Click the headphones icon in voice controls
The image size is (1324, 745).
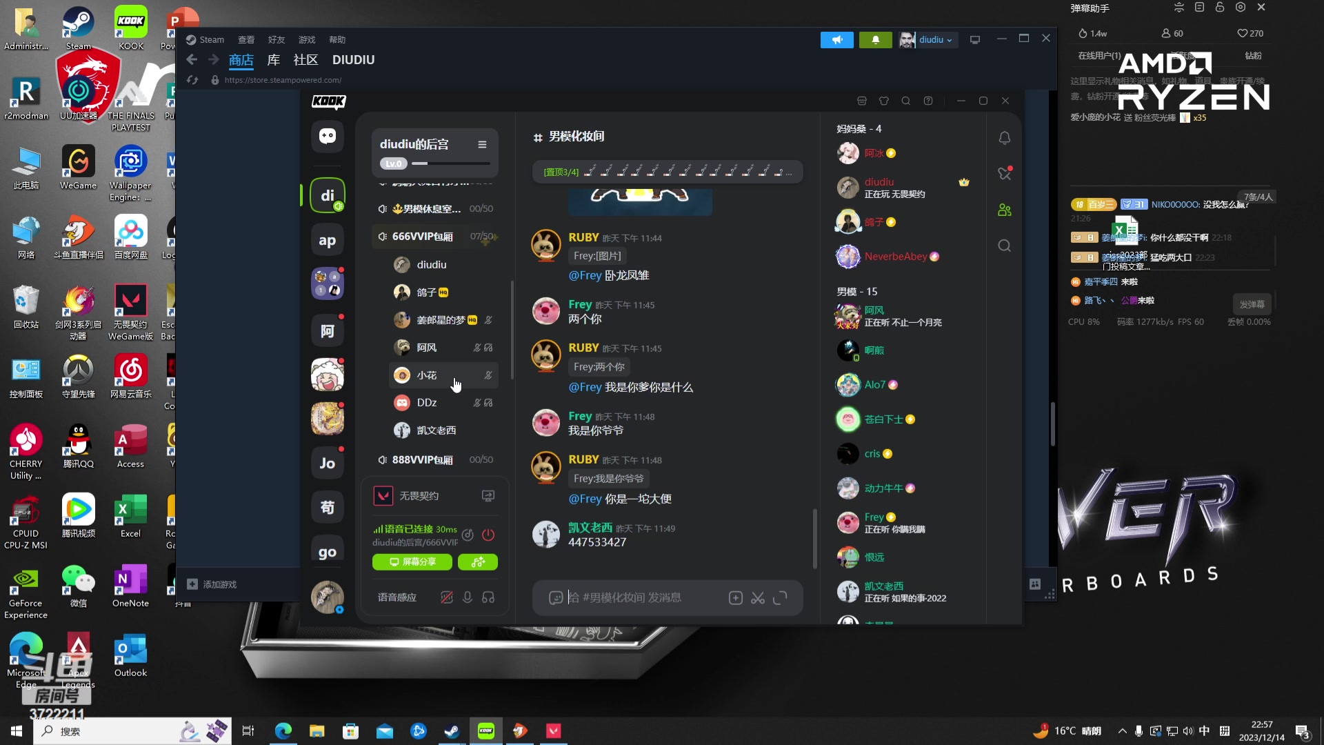489,597
